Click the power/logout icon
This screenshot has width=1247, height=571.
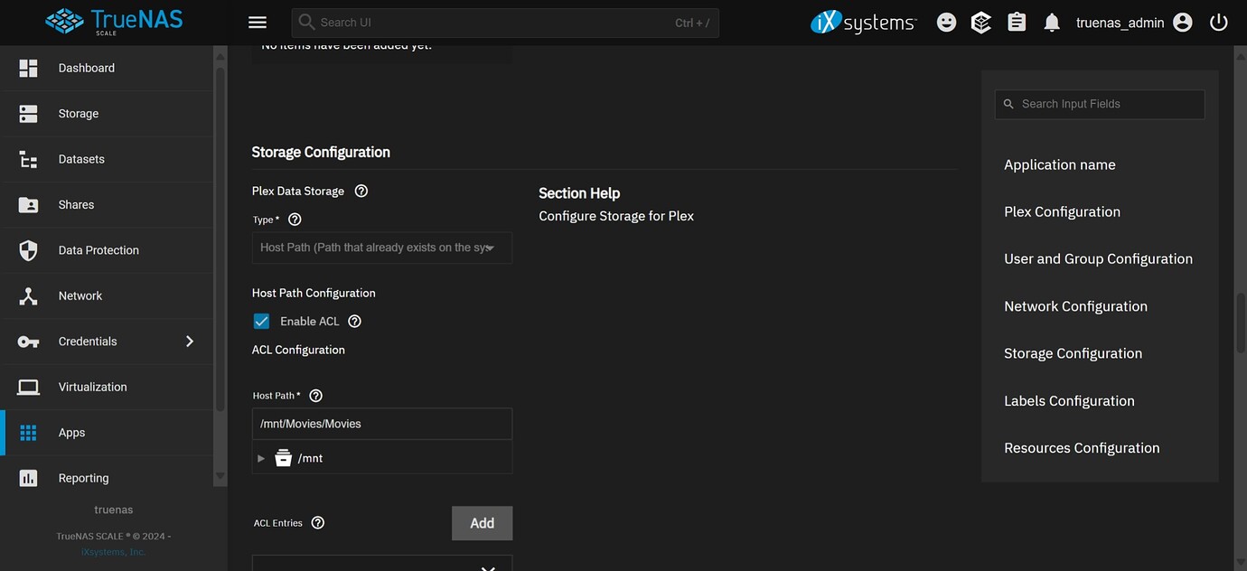point(1218,22)
